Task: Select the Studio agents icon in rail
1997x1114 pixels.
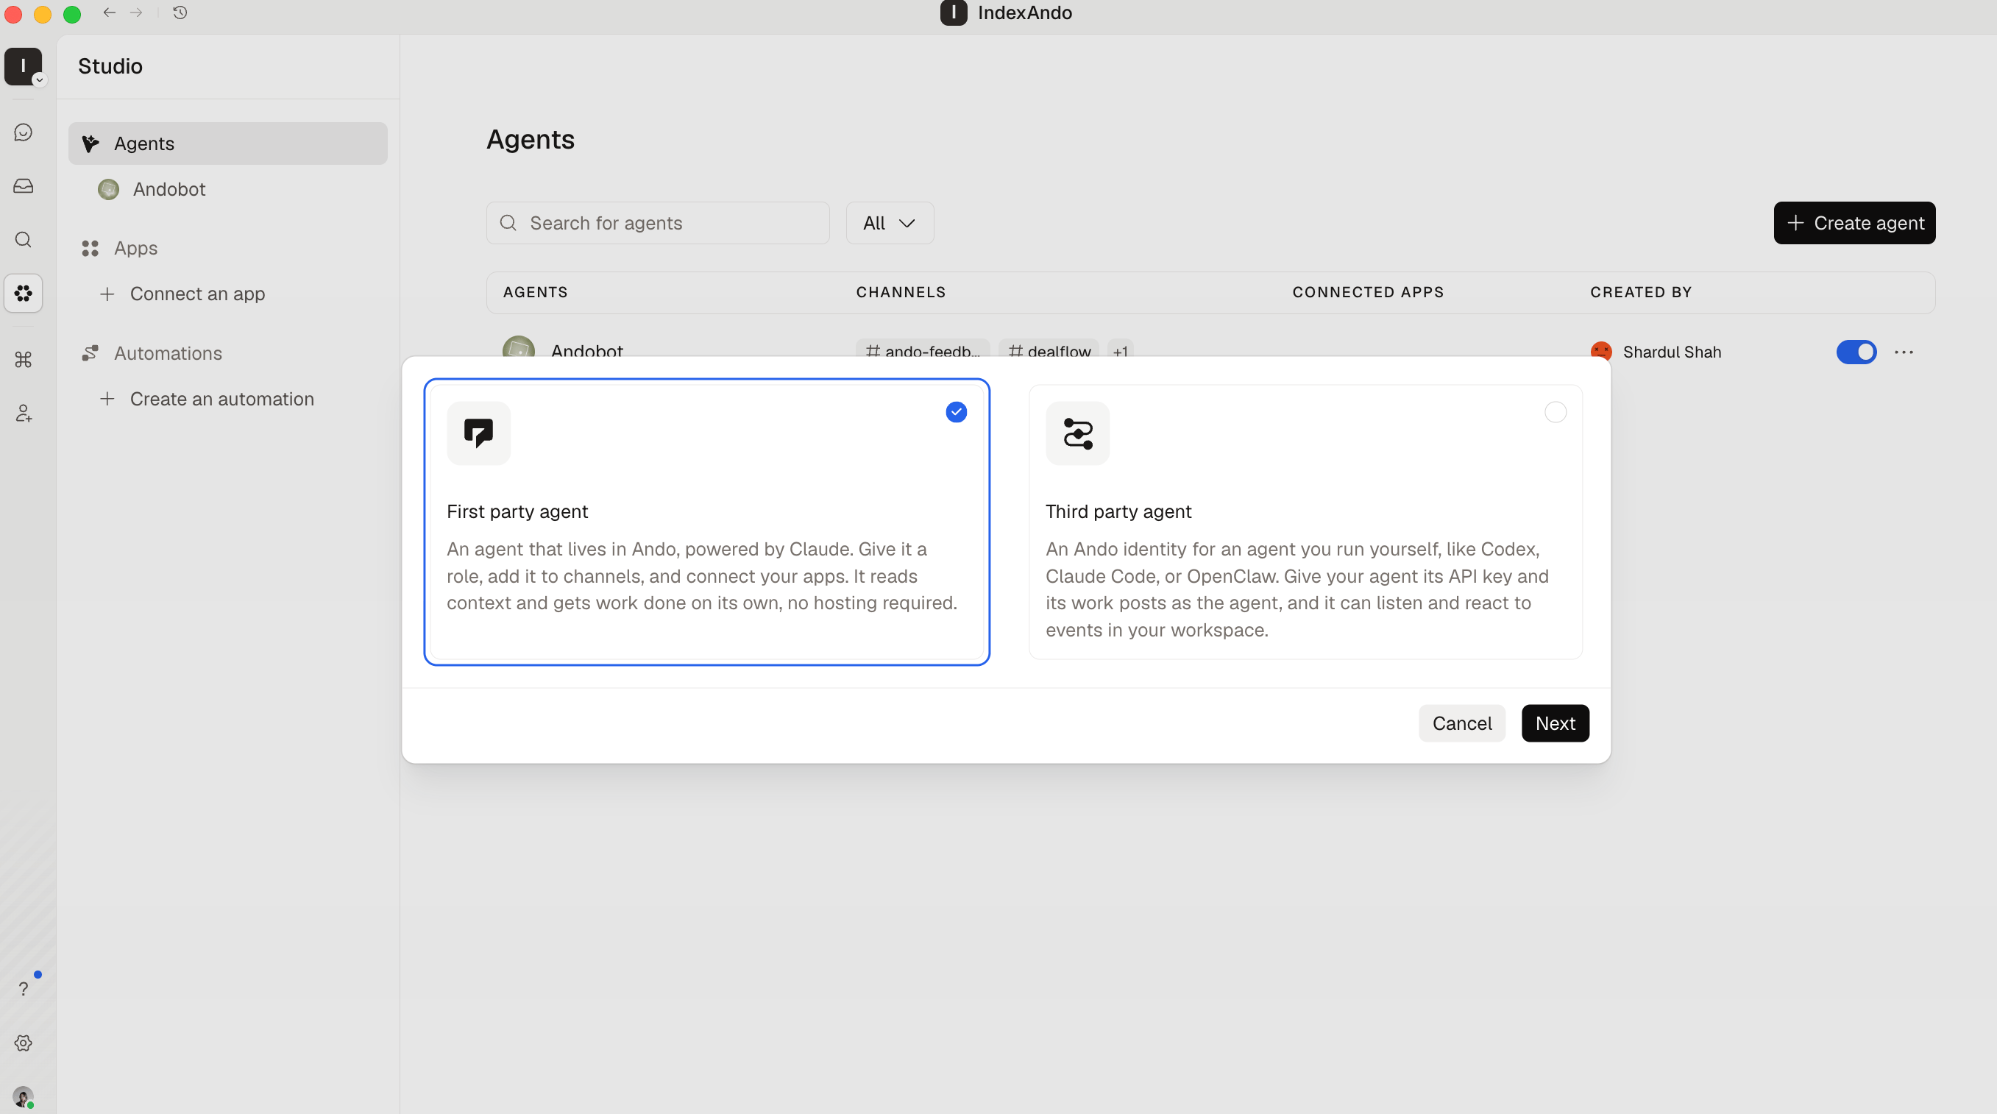Action: click(x=24, y=293)
